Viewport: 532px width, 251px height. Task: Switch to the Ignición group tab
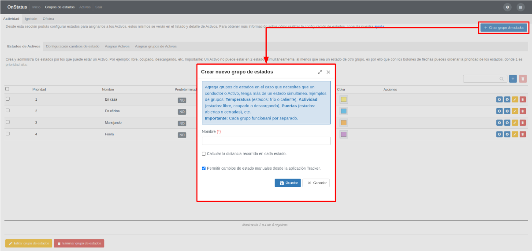31,19
